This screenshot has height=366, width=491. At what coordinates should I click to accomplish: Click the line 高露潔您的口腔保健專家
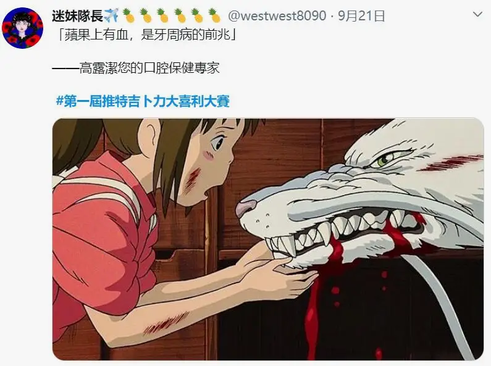coord(149,68)
